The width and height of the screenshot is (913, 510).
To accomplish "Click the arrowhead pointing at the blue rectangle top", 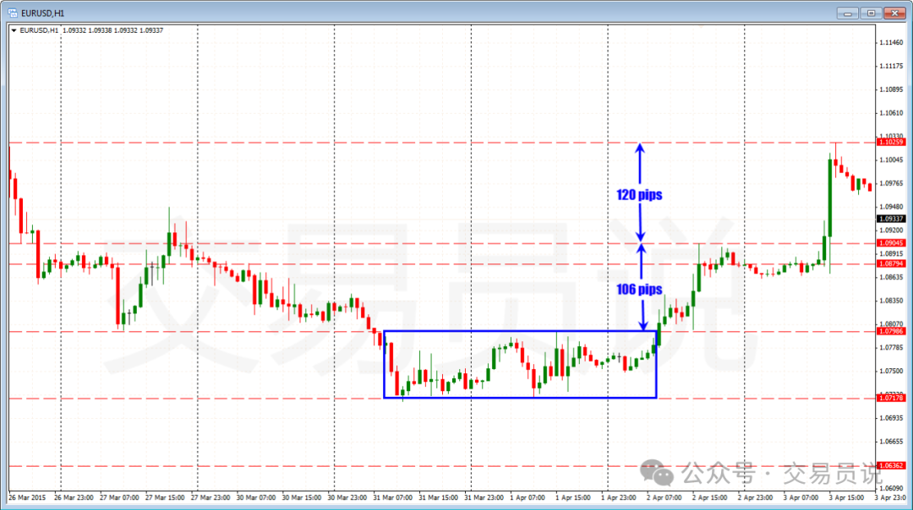I will (x=642, y=325).
